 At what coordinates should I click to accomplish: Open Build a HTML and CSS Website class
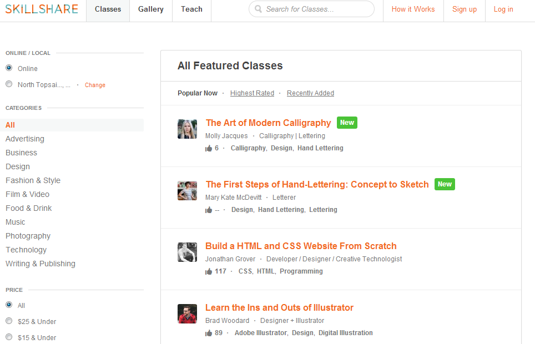coord(301,246)
